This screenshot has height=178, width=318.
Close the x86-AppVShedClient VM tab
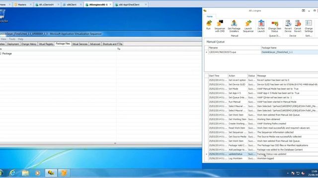click(146, 4)
